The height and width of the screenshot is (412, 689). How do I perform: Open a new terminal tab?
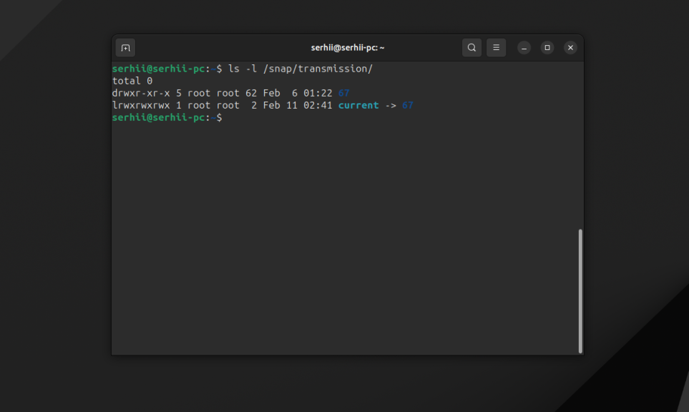coord(125,47)
